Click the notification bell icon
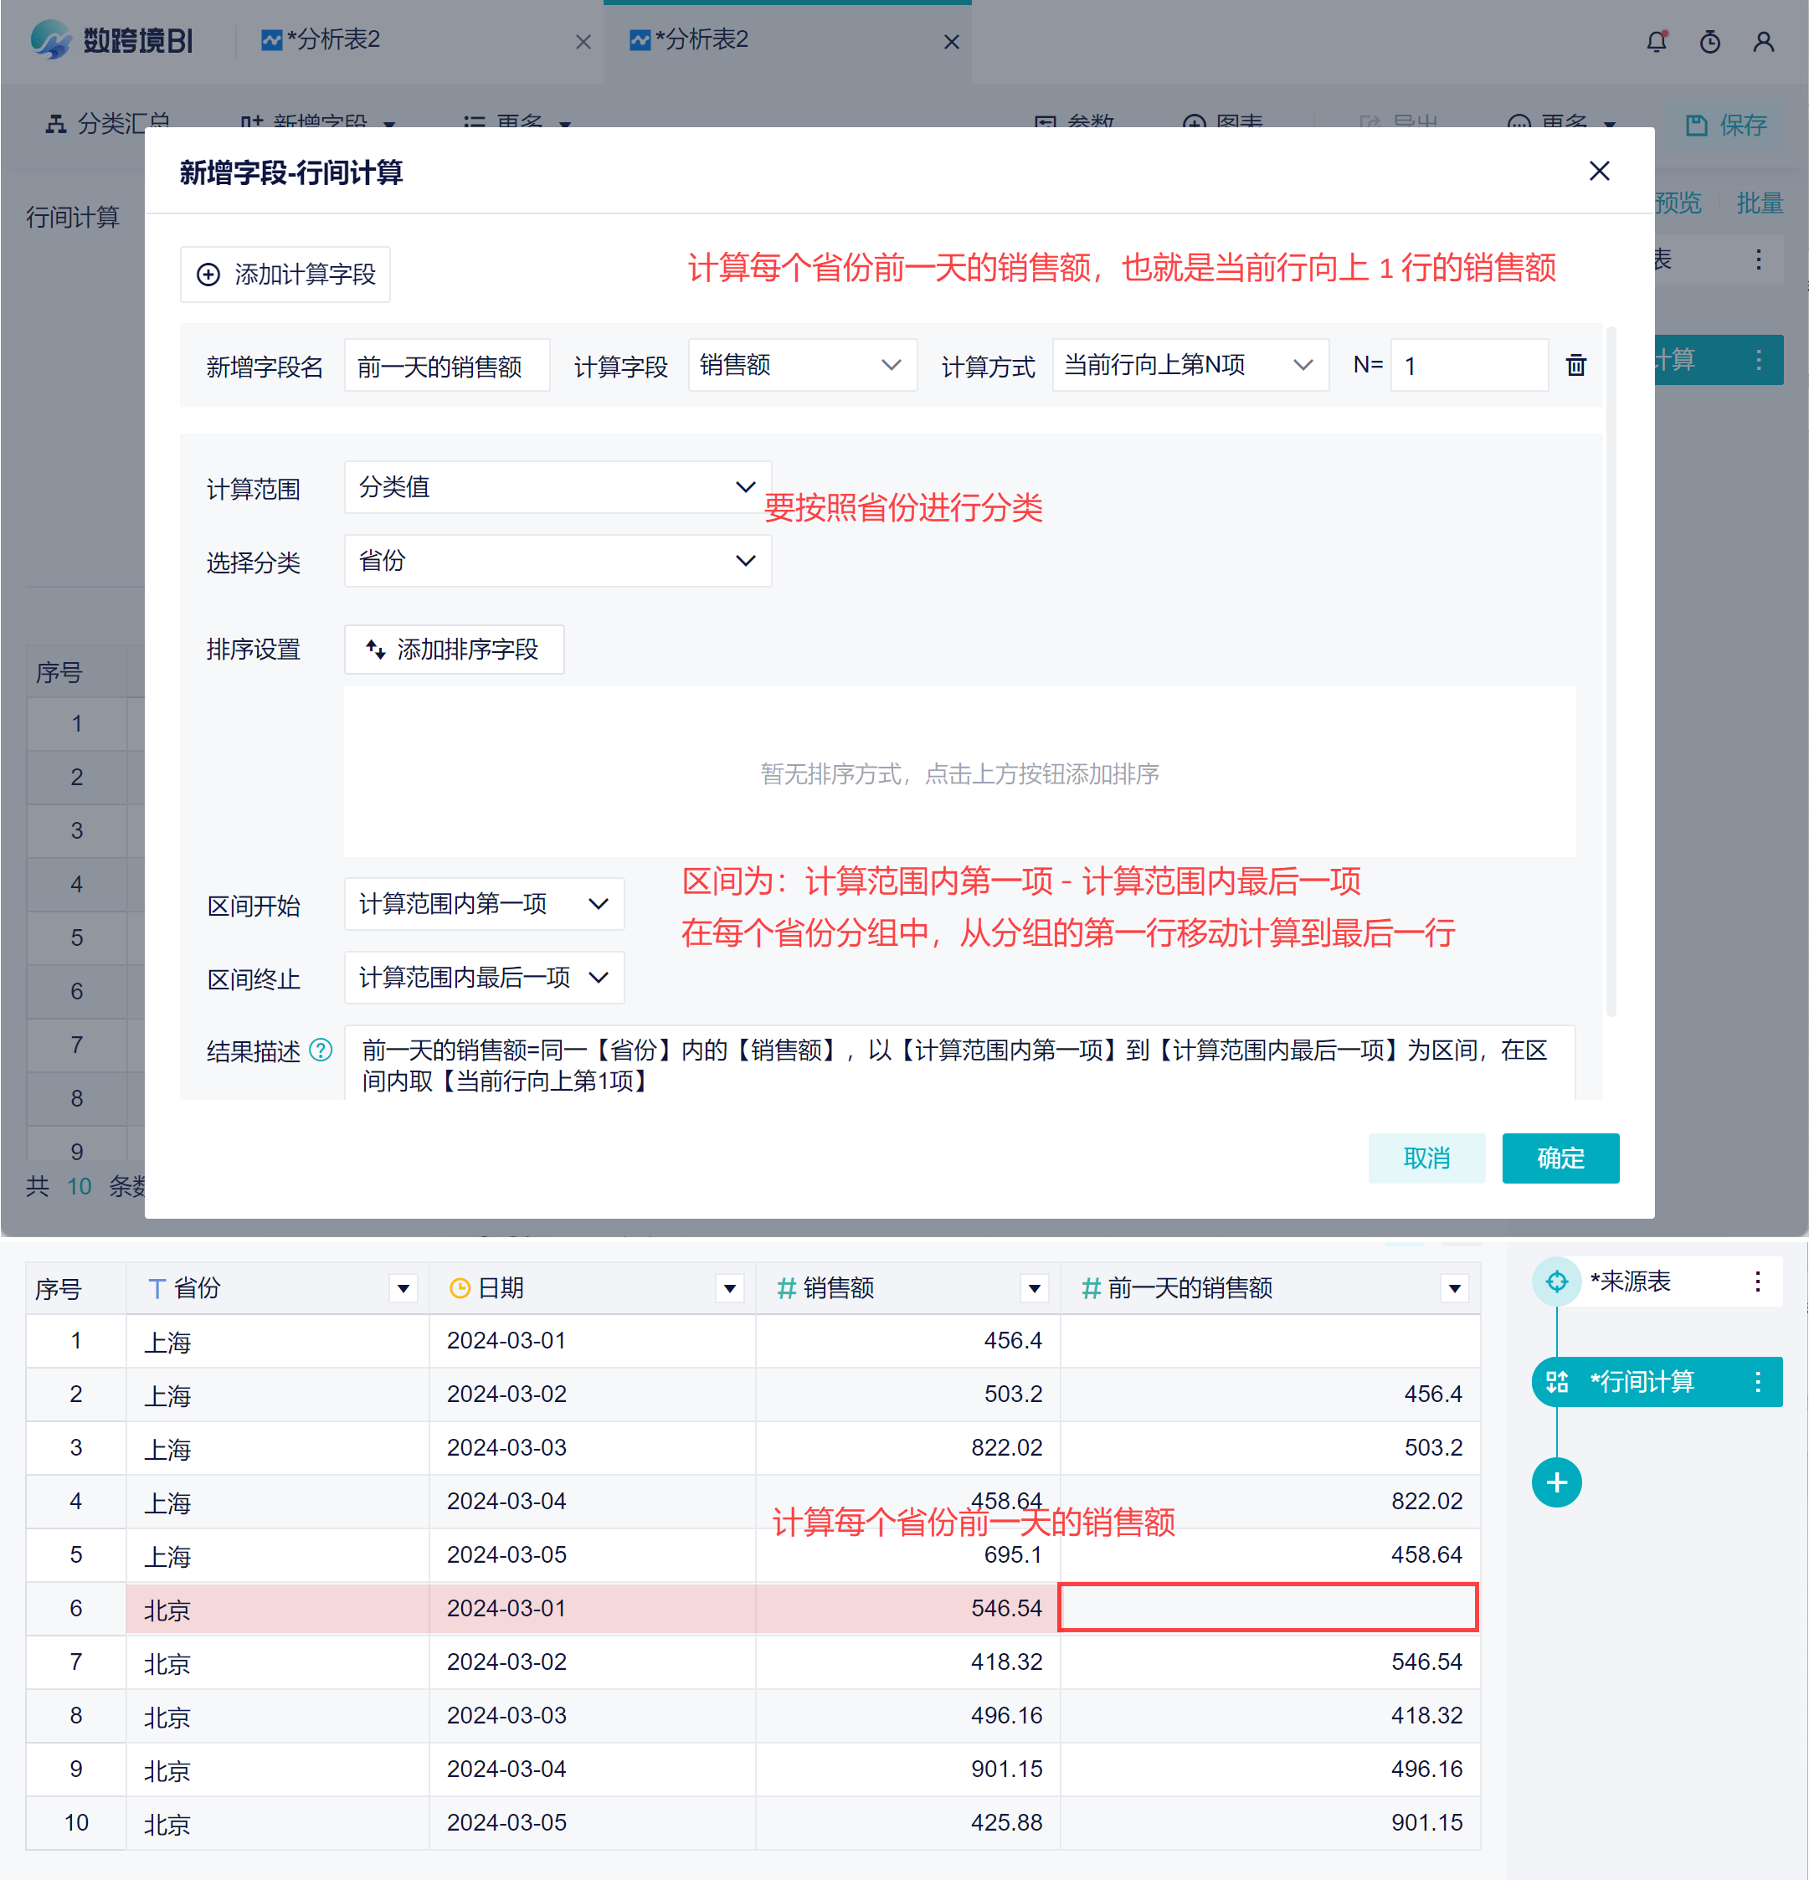Viewport: 1809px width, 1880px height. pos(1657,41)
